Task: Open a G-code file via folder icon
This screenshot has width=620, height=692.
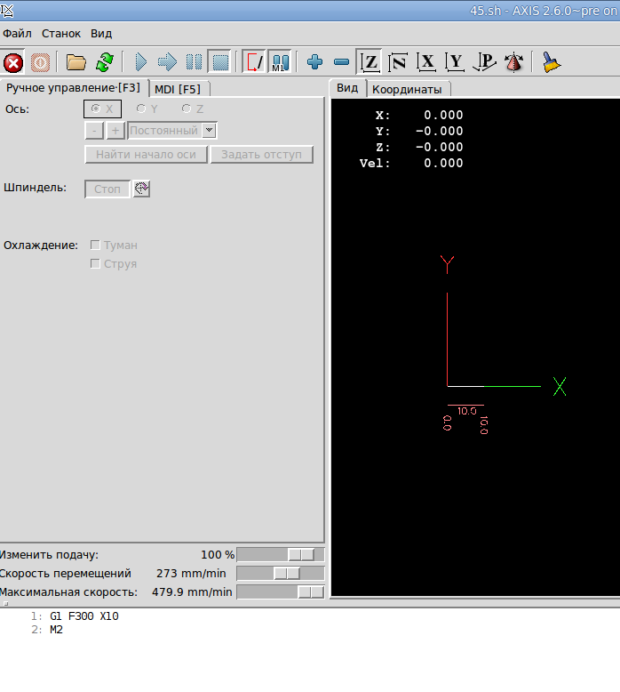Action: point(76,62)
